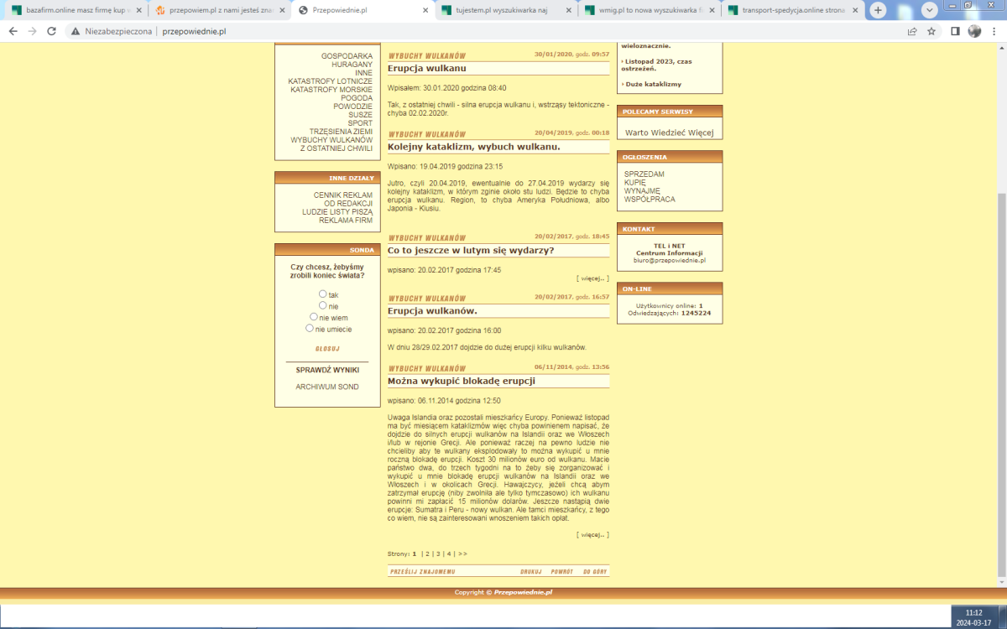Select the 'tak' radio option
This screenshot has height=629, width=1007.
point(323,294)
